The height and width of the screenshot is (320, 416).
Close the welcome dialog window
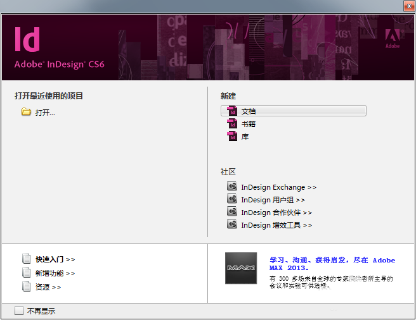[x=409, y=6]
